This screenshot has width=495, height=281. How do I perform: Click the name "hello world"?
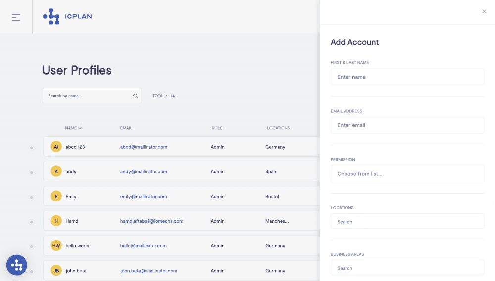[x=77, y=246]
